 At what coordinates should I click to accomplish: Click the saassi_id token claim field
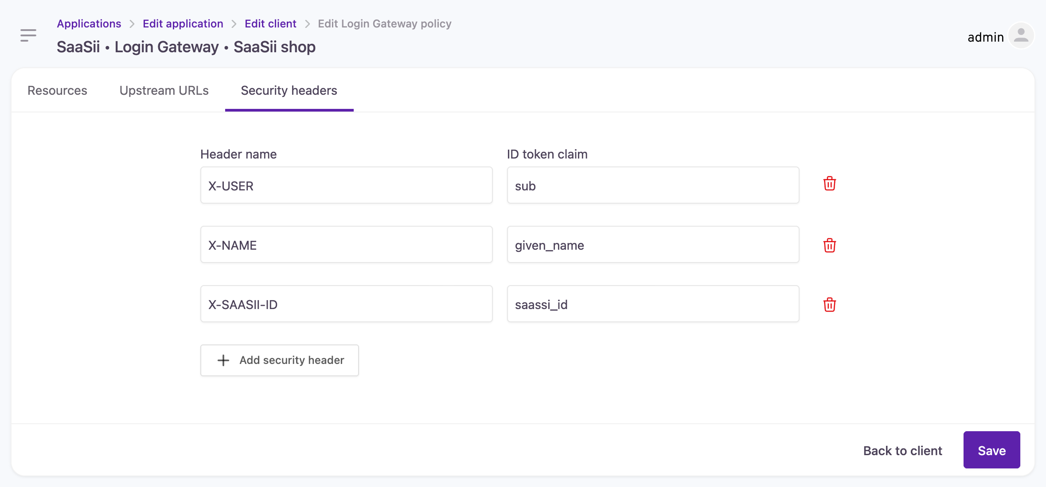(652, 304)
